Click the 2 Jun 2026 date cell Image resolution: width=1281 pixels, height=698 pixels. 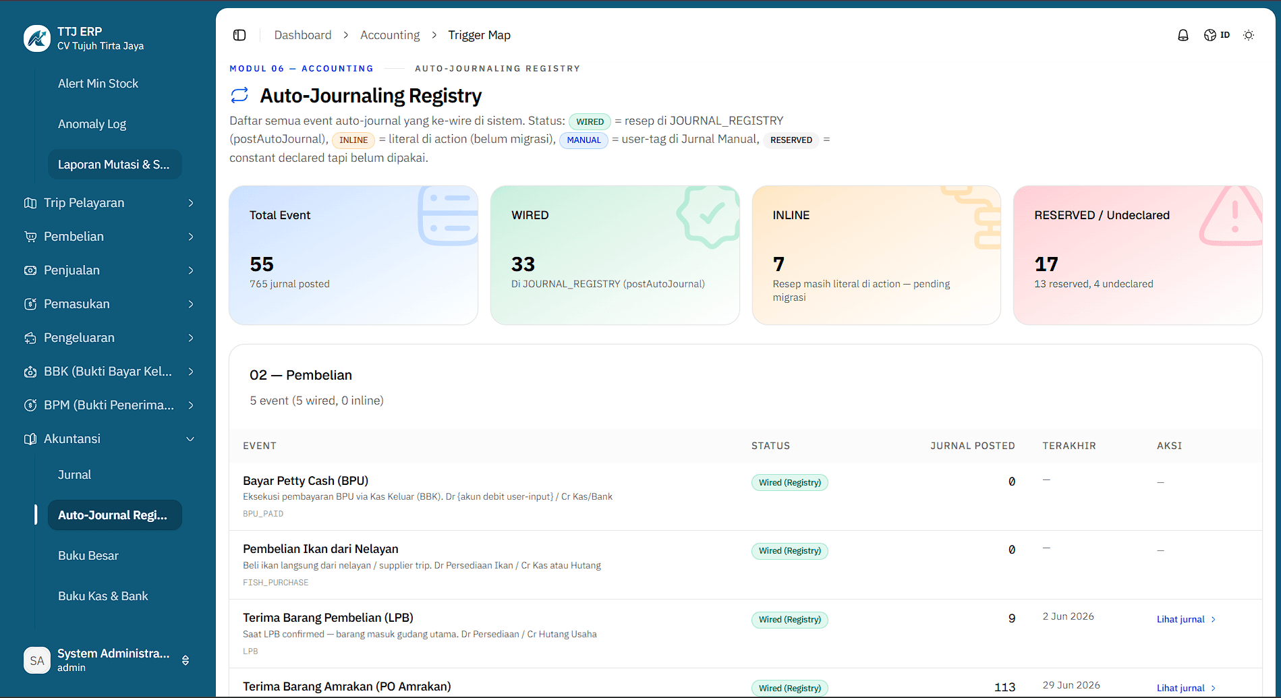[x=1068, y=616]
